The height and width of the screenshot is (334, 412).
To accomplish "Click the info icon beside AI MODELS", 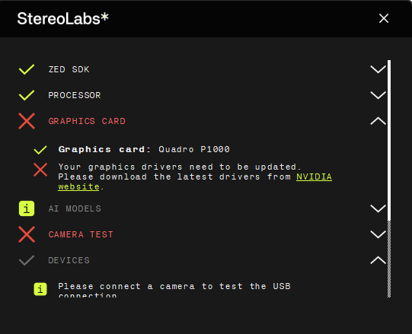I will (27, 208).
